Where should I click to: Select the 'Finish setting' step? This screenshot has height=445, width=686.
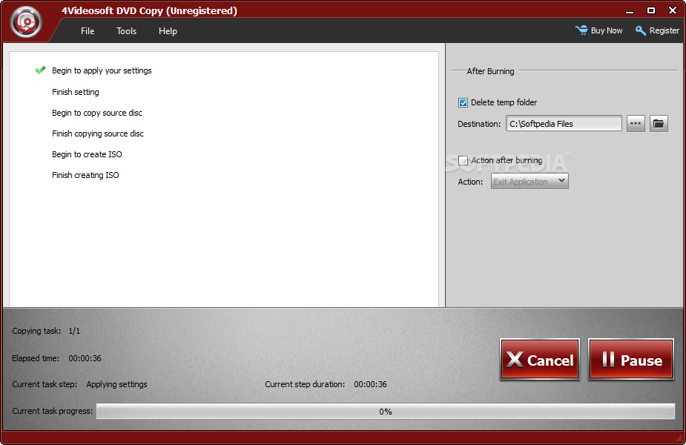click(x=75, y=92)
